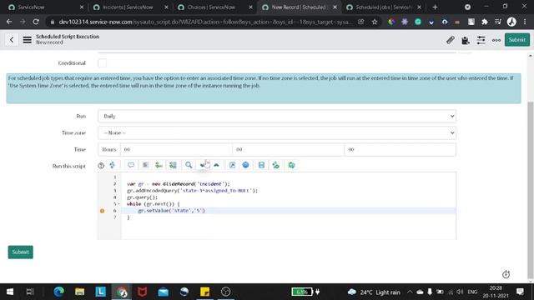Screen dimensions: 534x300
Task: Open the Chrome profile avatar
Action: click(x=511, y=22)
